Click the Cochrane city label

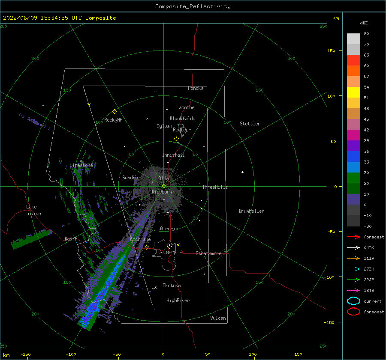click(x=140, y=239)
